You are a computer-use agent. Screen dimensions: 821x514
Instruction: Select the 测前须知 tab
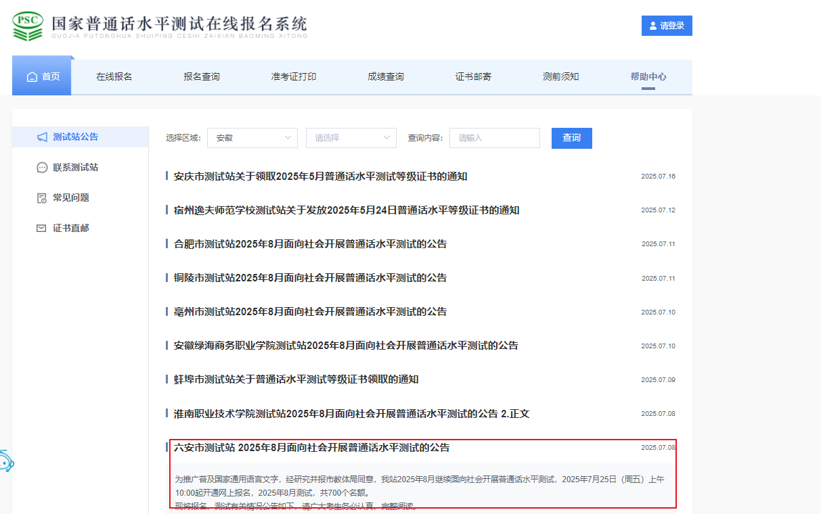pos(561,77)
